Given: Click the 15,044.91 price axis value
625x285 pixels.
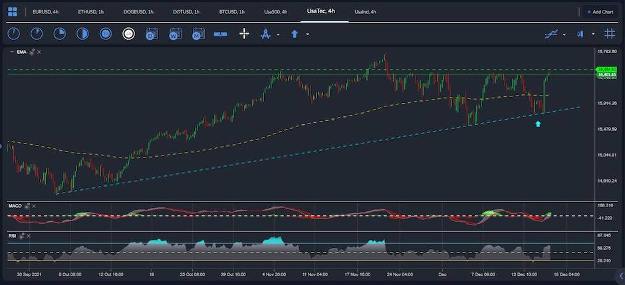Looking at the screenshot, I should click(x=606, y=155).
